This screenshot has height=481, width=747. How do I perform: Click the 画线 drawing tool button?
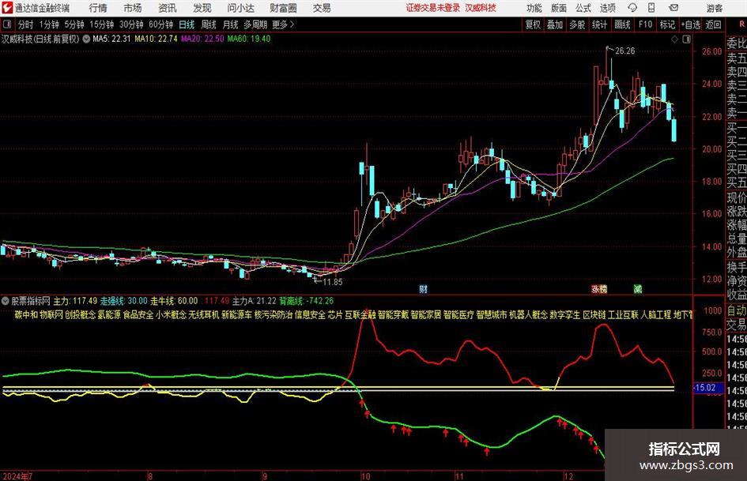622,24
